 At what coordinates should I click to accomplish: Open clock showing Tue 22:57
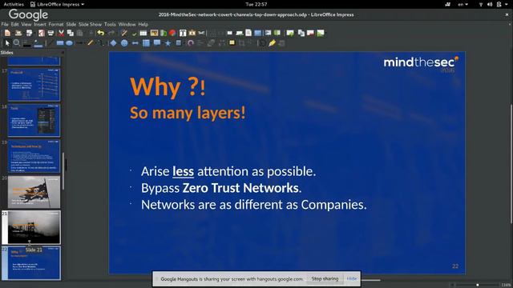click(x=256, y=4)
